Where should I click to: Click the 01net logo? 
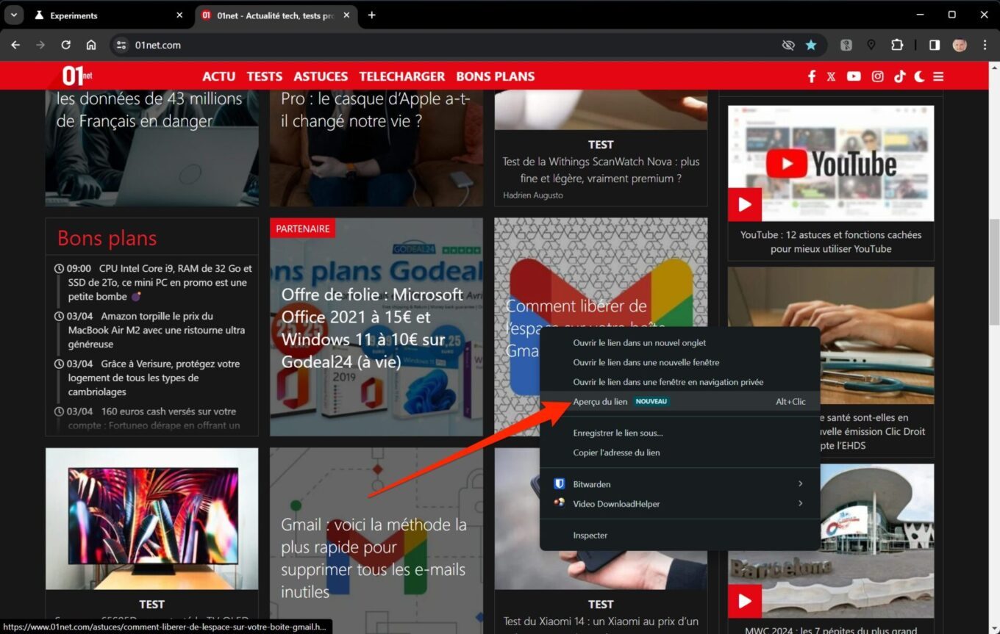tap(77, 76)
